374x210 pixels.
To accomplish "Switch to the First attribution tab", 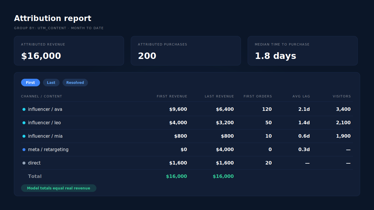I will pos(30,83).
